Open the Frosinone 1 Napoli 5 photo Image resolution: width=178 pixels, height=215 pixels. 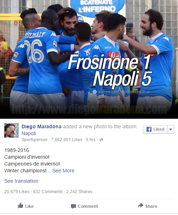(89, 59)
